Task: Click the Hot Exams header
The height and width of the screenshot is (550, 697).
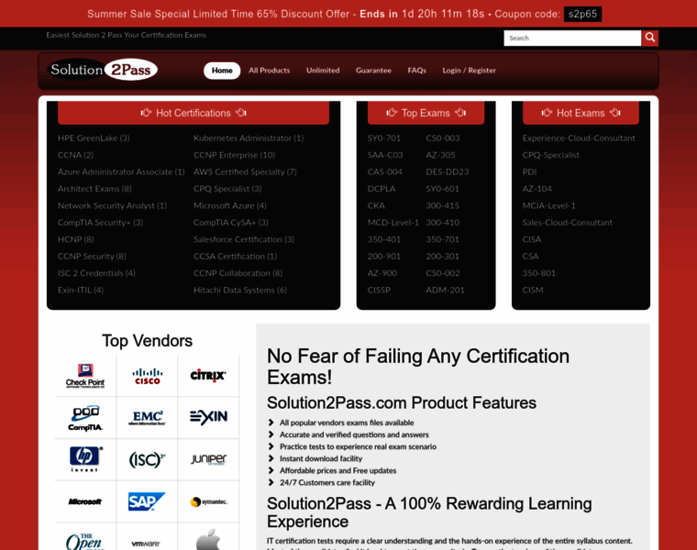Action: coord(581,113)
